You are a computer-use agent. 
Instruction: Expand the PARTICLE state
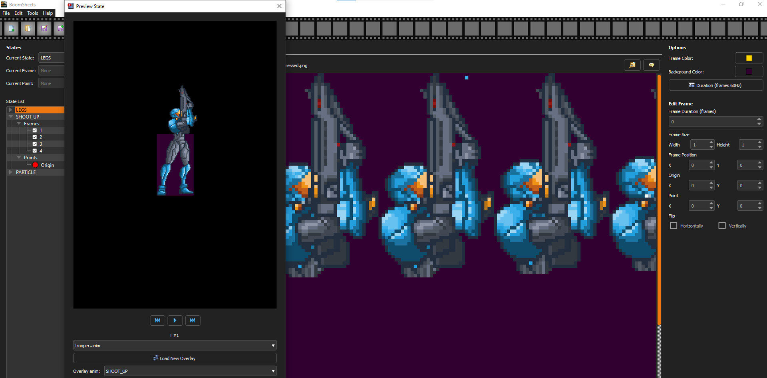(10, 172)
